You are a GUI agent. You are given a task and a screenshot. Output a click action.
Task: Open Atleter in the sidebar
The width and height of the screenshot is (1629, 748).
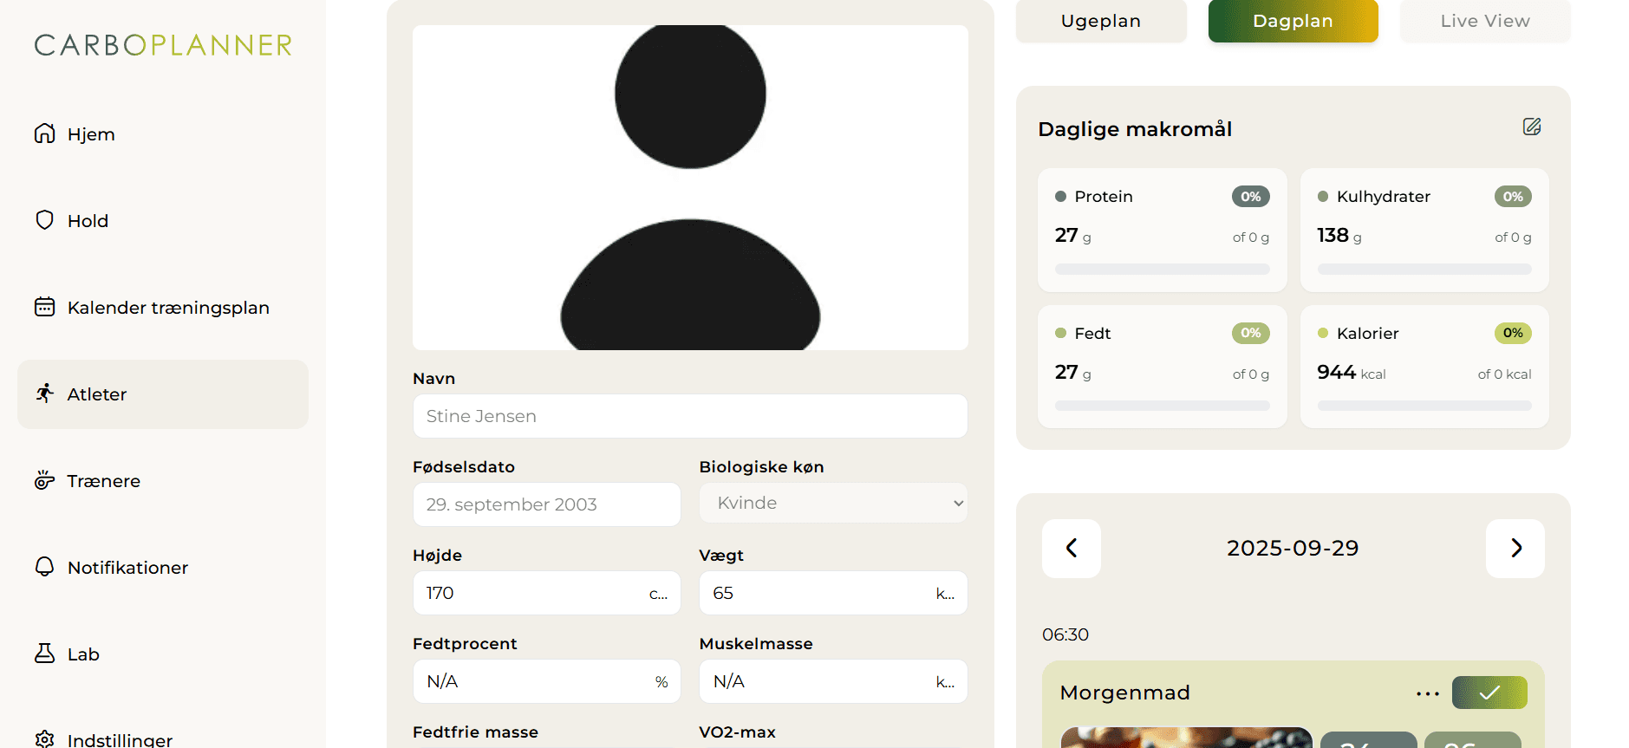163,394
